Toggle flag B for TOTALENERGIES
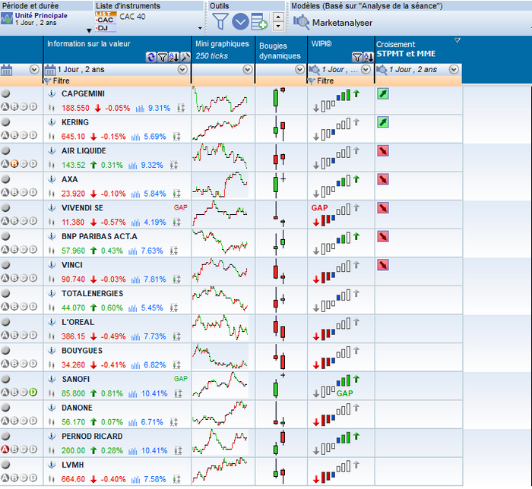This screenshot has height=489, width=532. tap(14, 307)
